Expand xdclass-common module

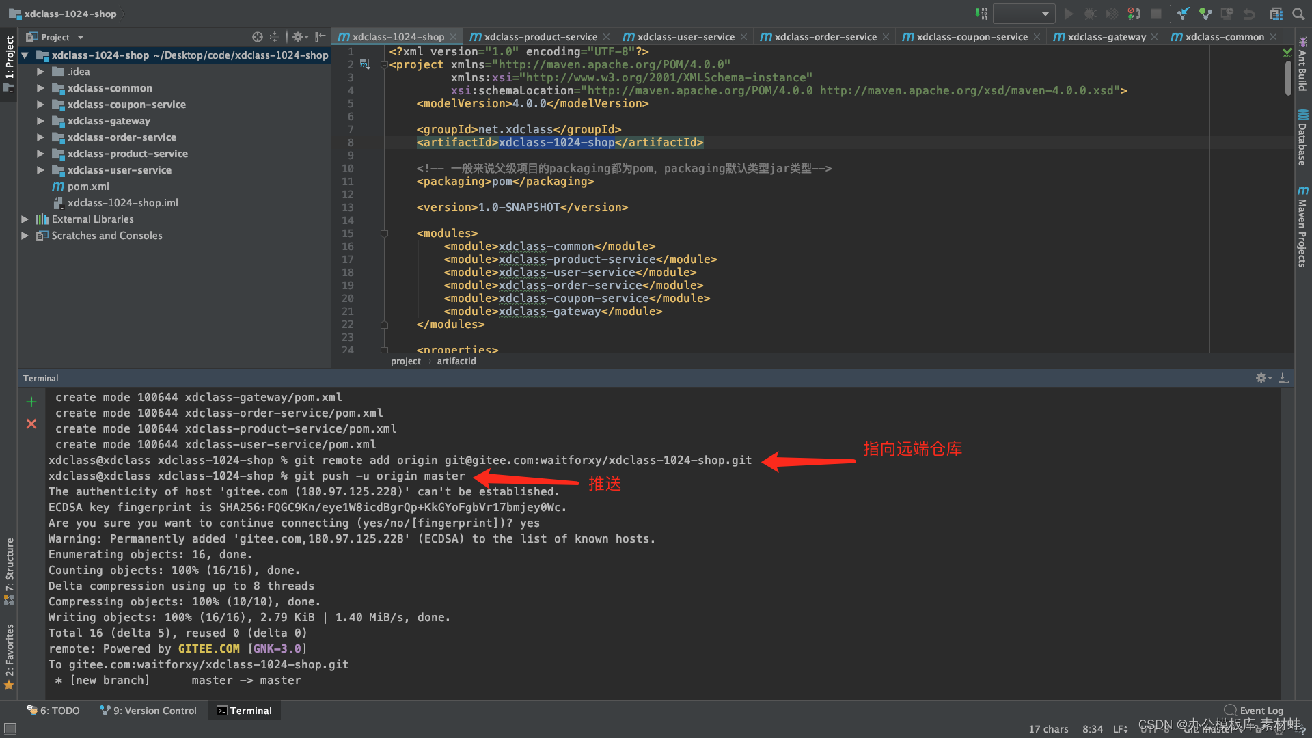click(x=40, y=88)
